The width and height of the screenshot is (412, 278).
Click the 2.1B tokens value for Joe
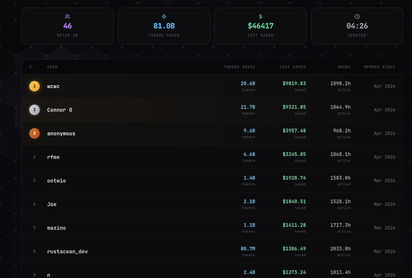[250, 202]
